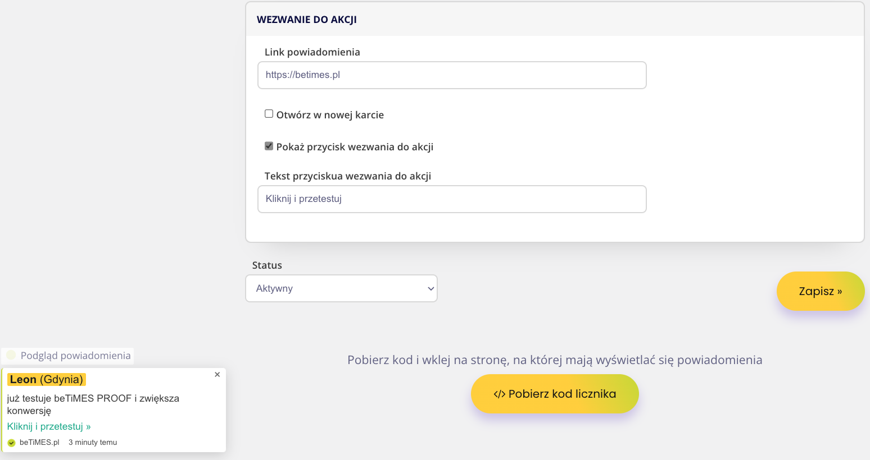The image size is (870, 460).
Task: Open the Status dropdown showing Aktywny
Action: click(341, 288)
